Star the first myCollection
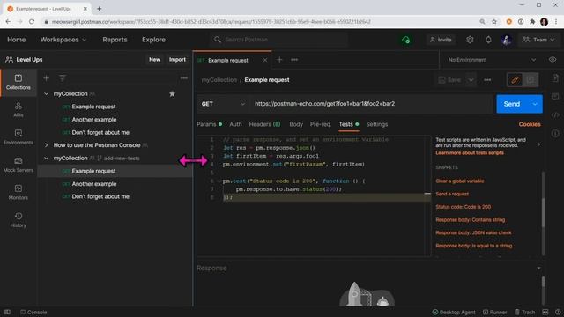Image resolution: width=564 pixels, height=317 pixels. coord(172,94)
